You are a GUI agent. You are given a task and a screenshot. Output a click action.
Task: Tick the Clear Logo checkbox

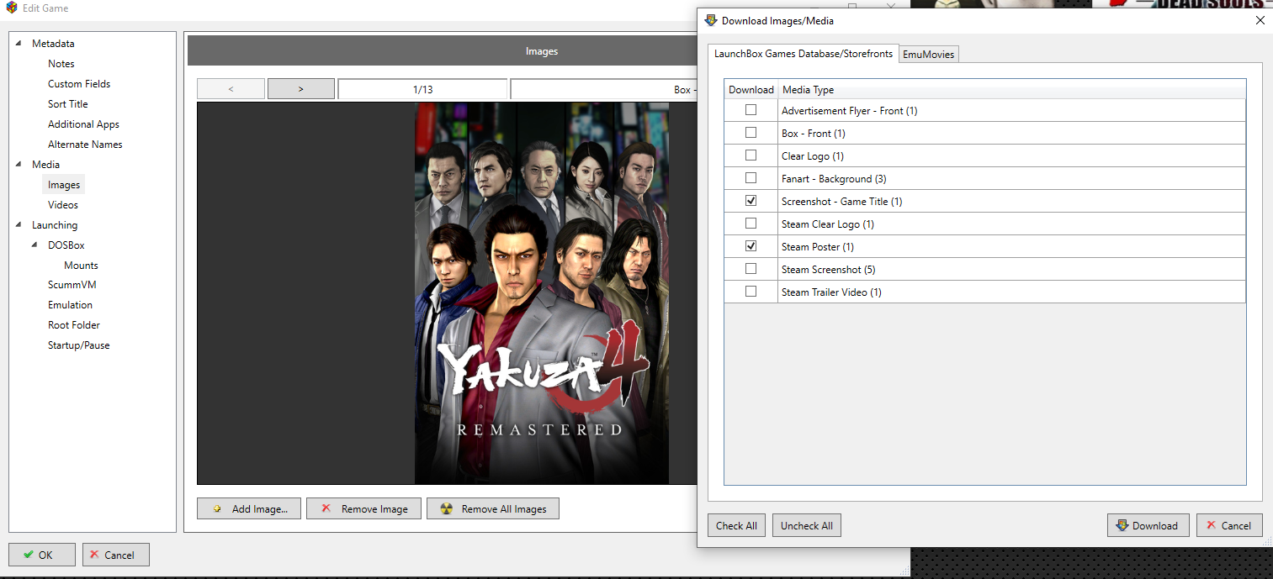[751, 155]
